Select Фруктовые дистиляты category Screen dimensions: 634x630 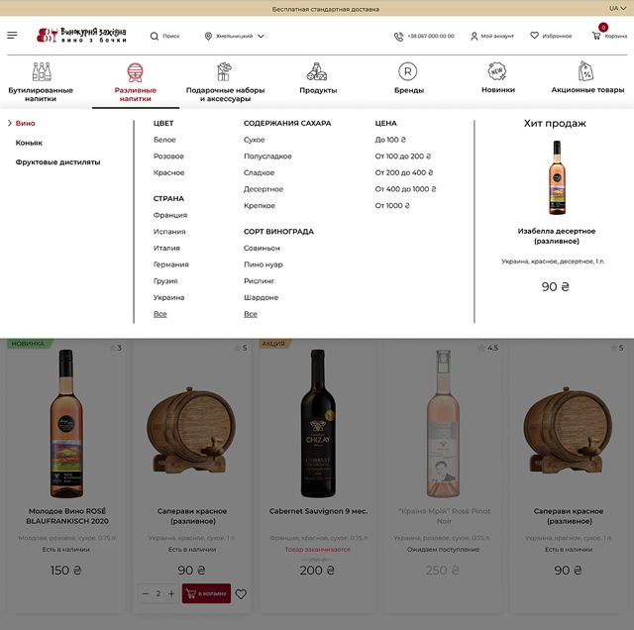(57, 162)
